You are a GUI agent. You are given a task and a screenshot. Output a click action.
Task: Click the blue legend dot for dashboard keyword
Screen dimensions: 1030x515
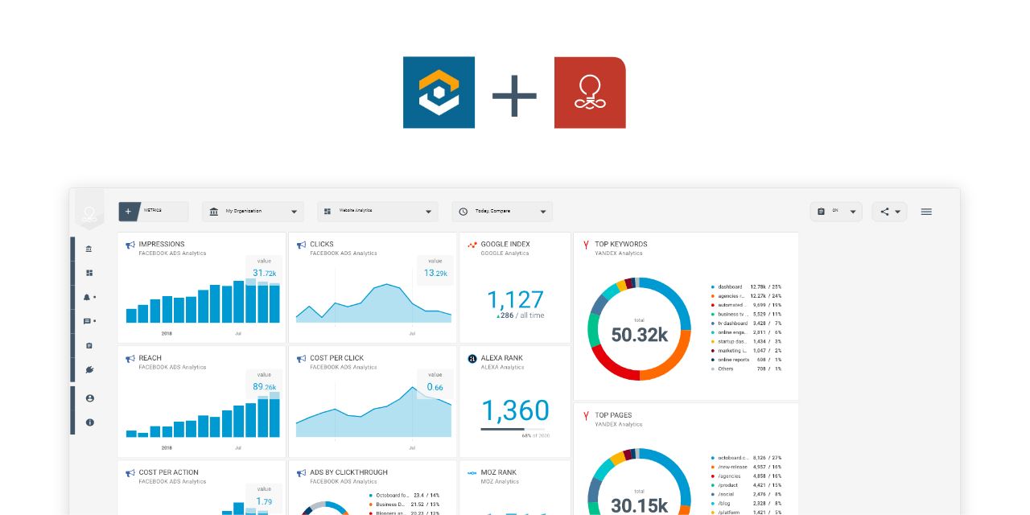pos(713,286)
